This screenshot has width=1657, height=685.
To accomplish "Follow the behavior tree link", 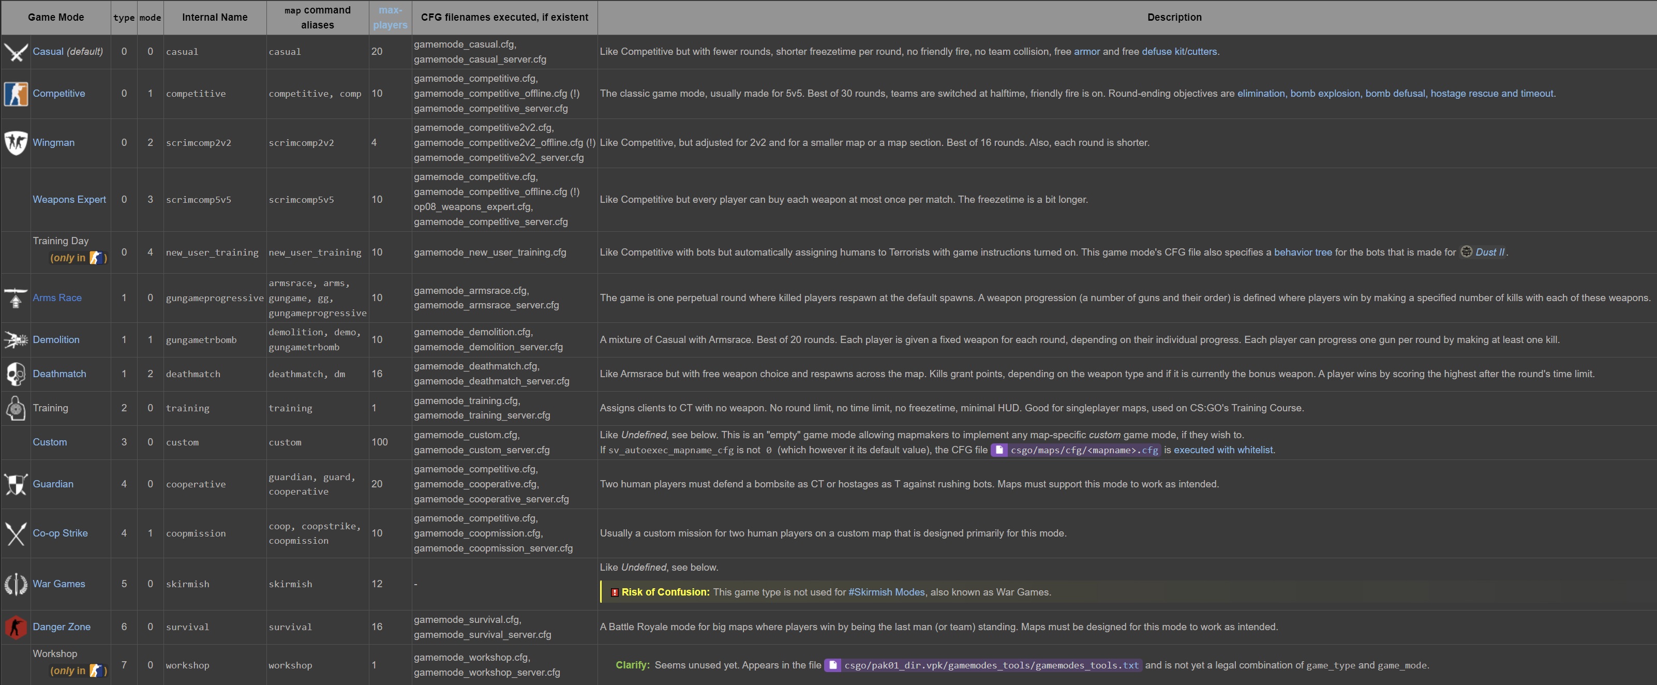I will [1303, 252].
